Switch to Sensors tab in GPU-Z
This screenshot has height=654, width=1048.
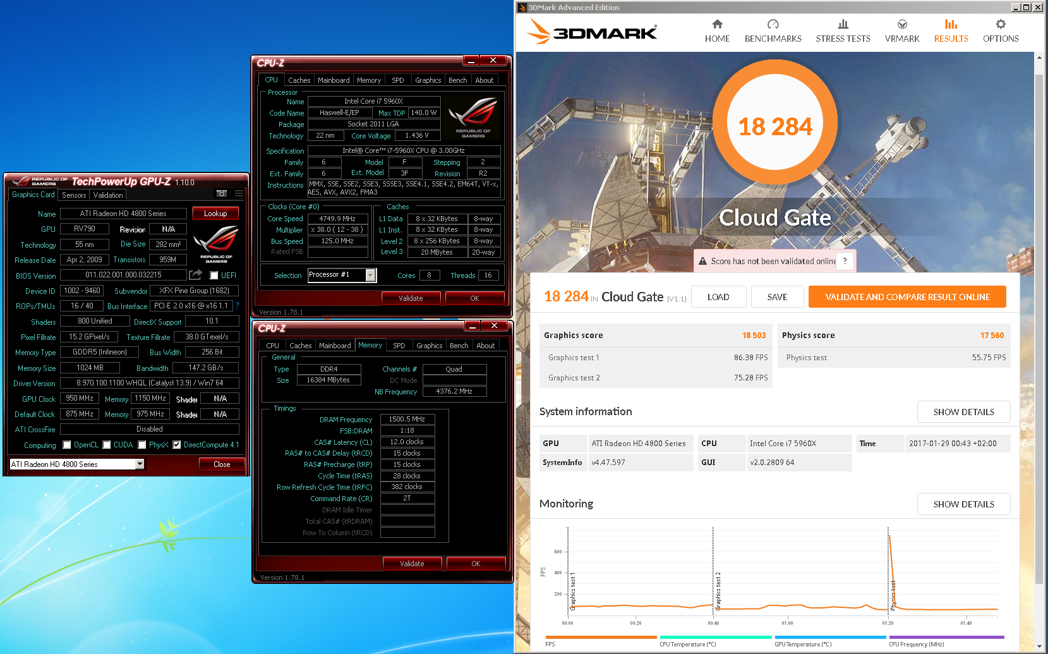click(74, 195)
